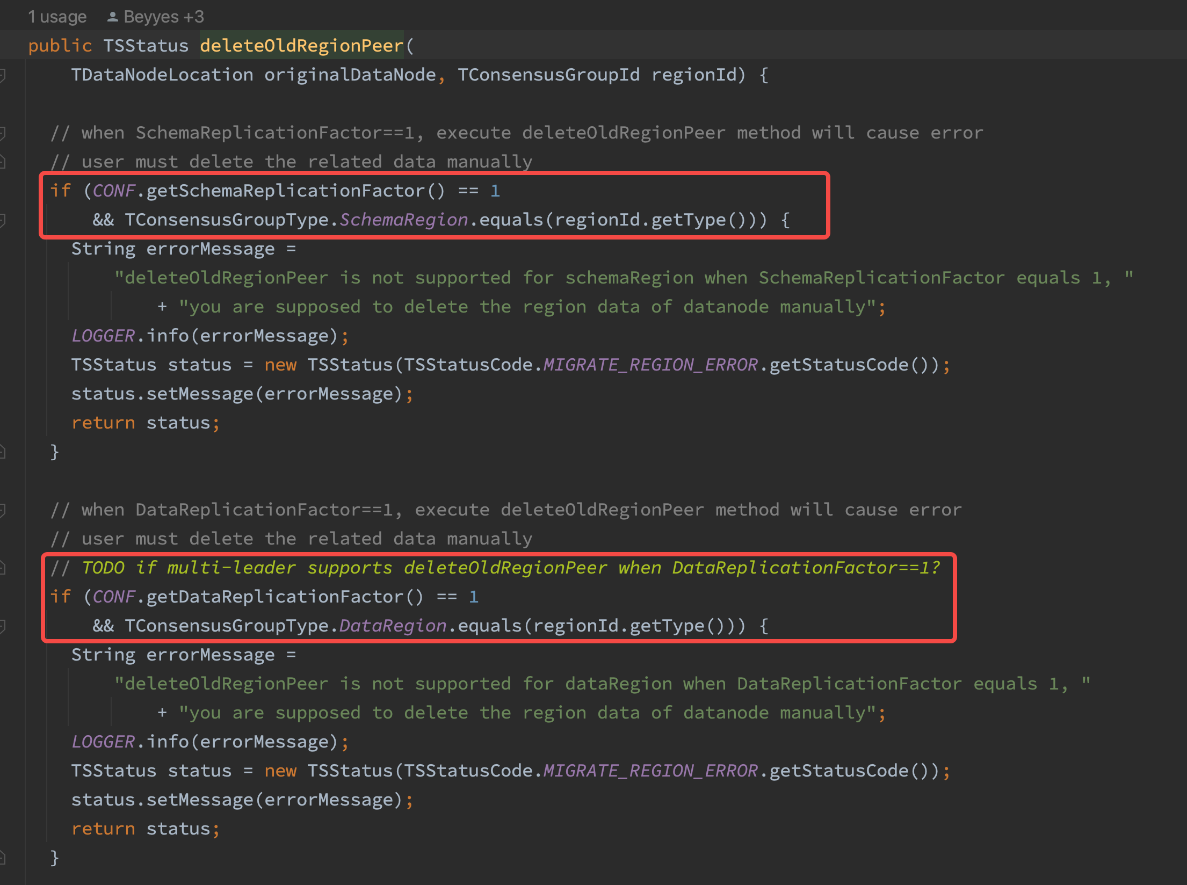Screen dimensions: 1187x885
Task: Click first MIGRATE_REGION_ERROR status code constant
Action: [x=650, y=365]
